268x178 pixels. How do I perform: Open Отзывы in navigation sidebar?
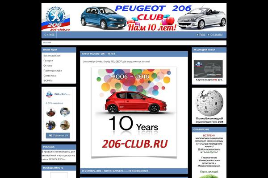[48, 65]
